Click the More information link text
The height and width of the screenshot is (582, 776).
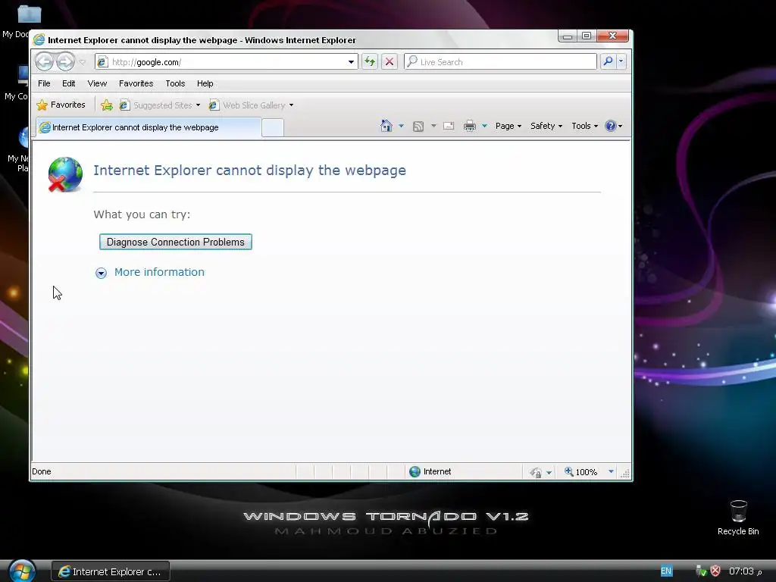(x=159, y=272)
